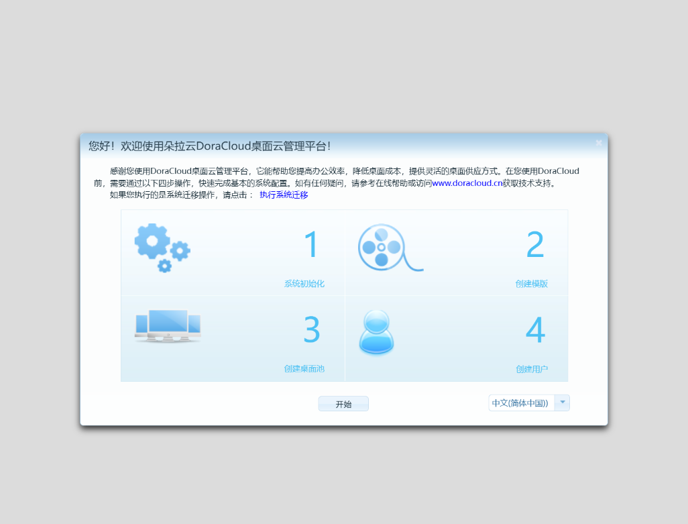The height and width of the screenshot is (524, 688).
Task: Expand the language dropdown arrow
Action: coord(562,403)
